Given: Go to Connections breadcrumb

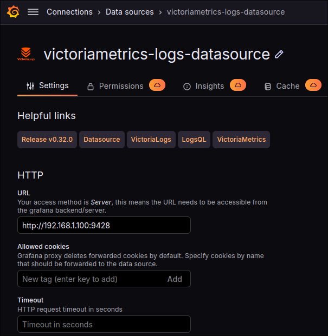Looking at the screenshot, I should 69,12.
